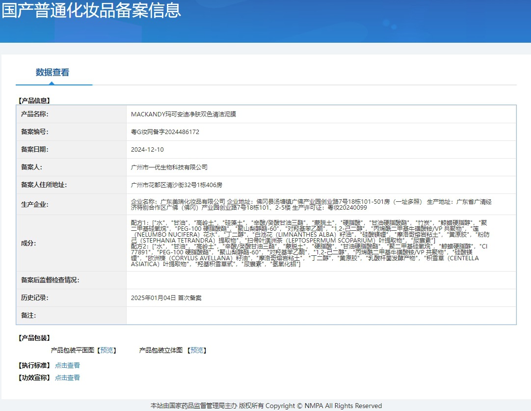The width and height of the screenshot is (531, 411).
Task: Select the 生产企业 details text
Action: pyautogui.click(x=311, y=205)
